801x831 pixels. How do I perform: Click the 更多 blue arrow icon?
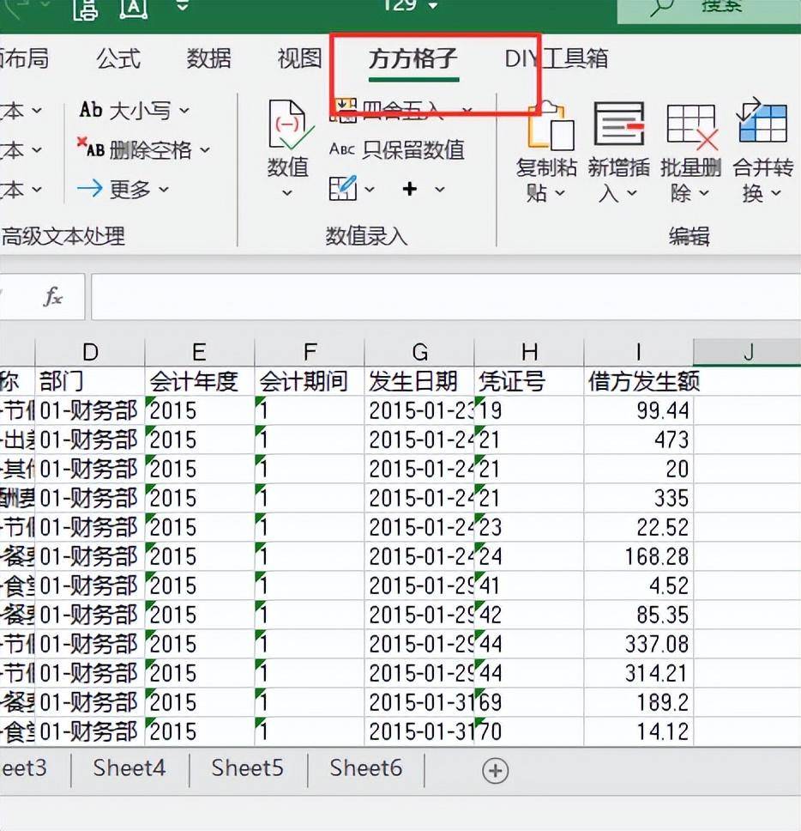point(90,188)
